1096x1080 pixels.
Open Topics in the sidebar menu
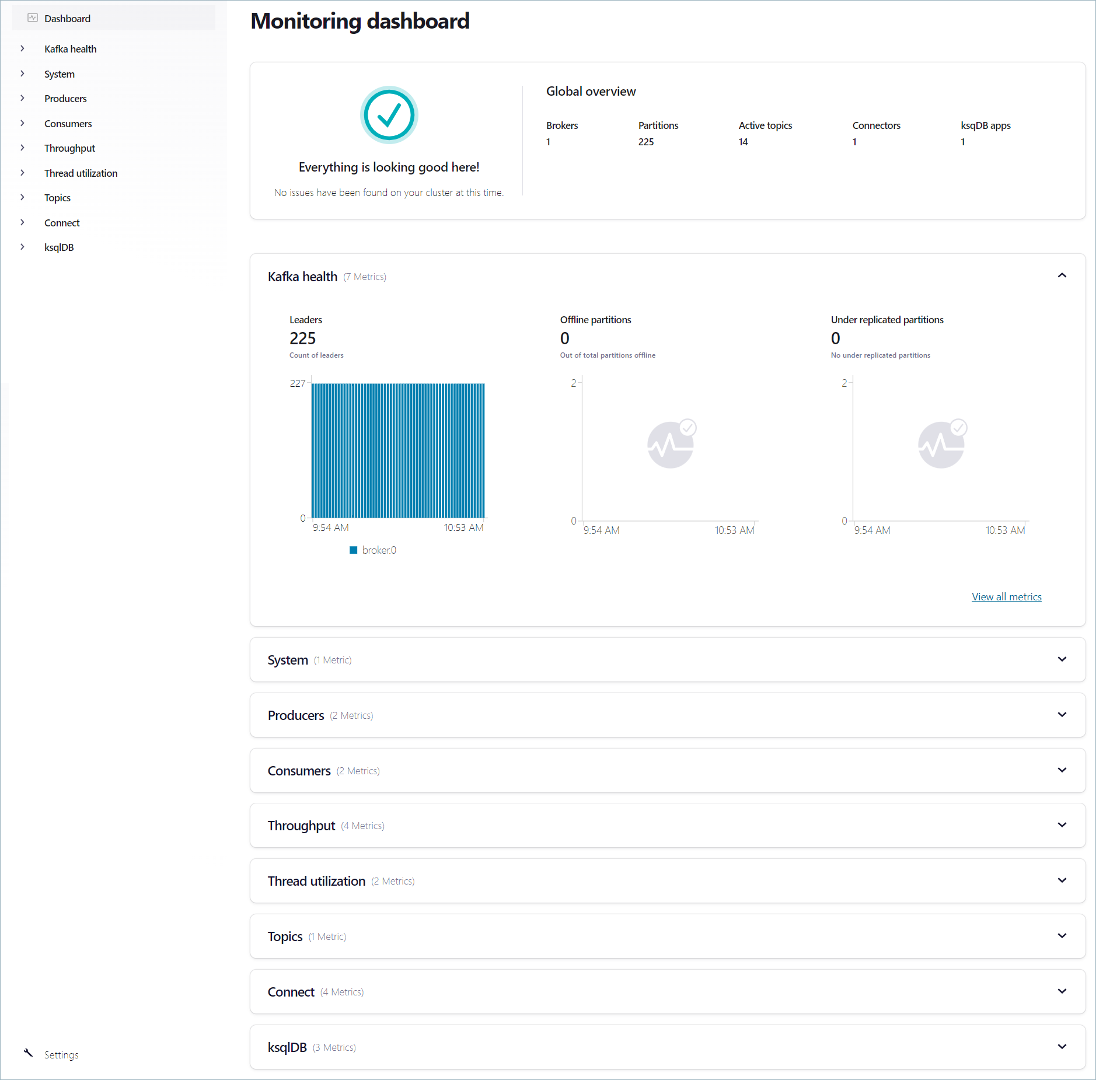[x=57, y=198]
